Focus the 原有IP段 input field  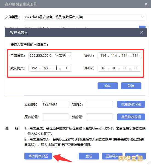pyautogui.click(x=55, y=104)
